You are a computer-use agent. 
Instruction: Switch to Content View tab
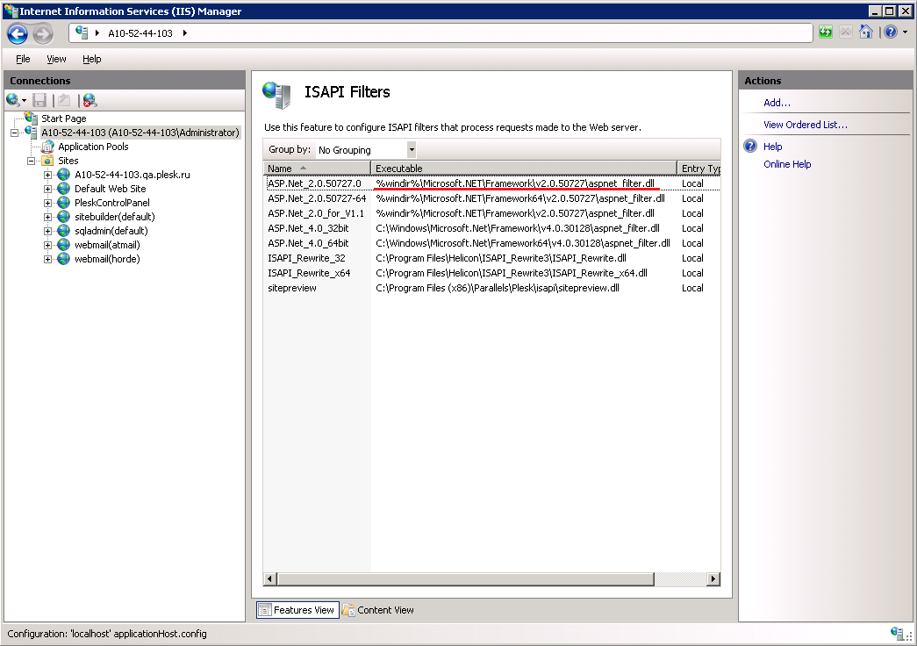point(378,610)
